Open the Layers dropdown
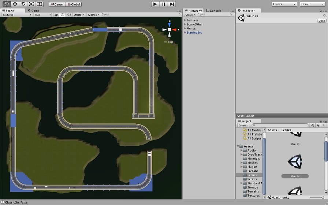 coord(284,4)
